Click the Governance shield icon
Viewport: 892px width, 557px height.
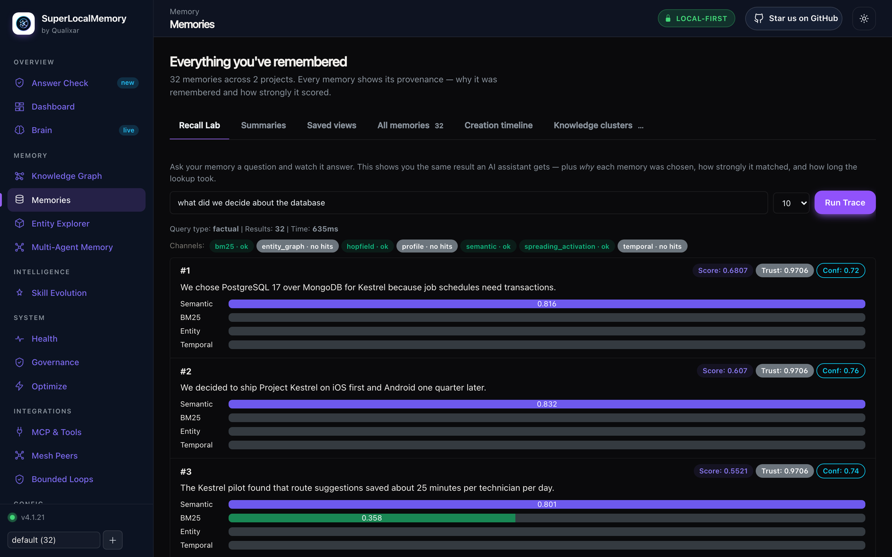point(19,362)
